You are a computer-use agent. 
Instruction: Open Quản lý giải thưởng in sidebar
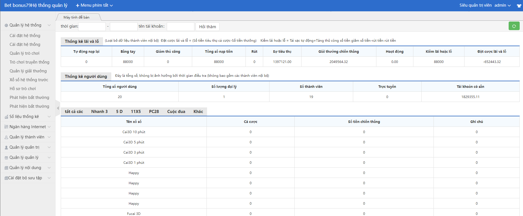(x=28, y=71)
